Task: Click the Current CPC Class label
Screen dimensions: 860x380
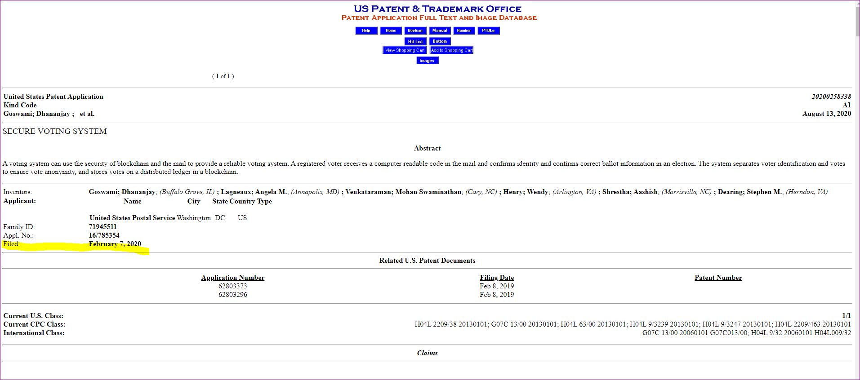Action: coord(34,324)
